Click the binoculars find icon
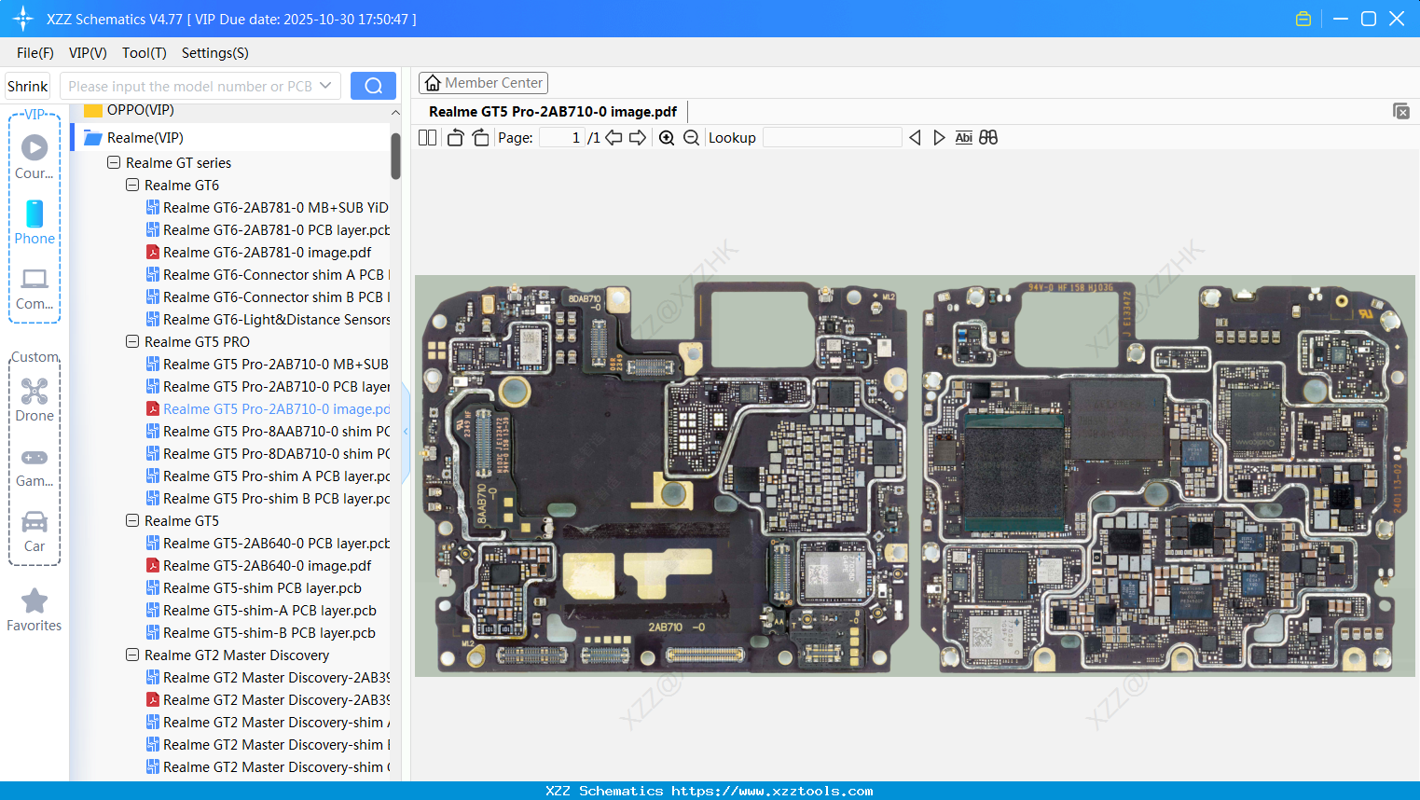1420x800 pixels. (x=988, y=138)
